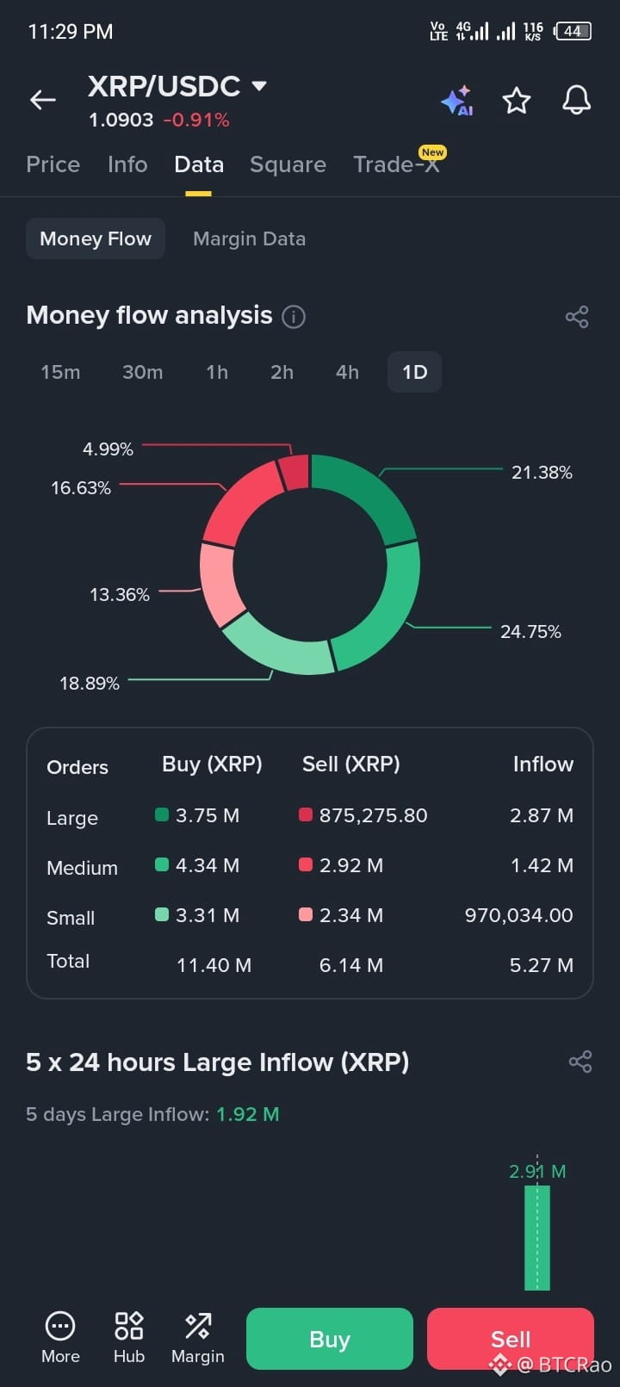Viewport: 620px width, 1387px height.
Task: Tap the back arrow icon
Action: (43, 100)
